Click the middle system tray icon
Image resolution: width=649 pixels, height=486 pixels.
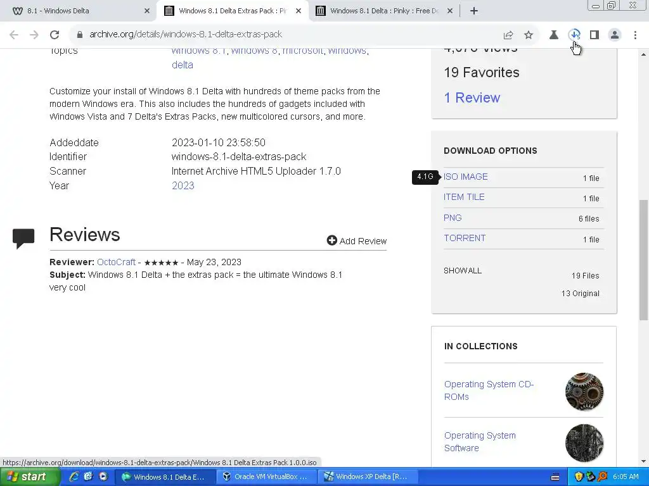pyautogui.click(x=590, y=477)
